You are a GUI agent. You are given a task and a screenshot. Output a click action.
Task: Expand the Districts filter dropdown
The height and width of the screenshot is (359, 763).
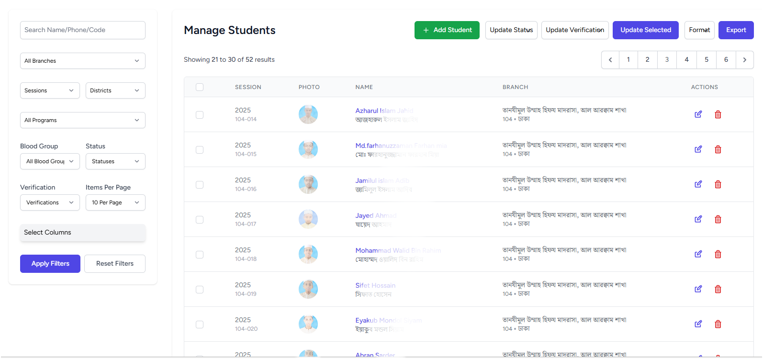pos(115,90)
